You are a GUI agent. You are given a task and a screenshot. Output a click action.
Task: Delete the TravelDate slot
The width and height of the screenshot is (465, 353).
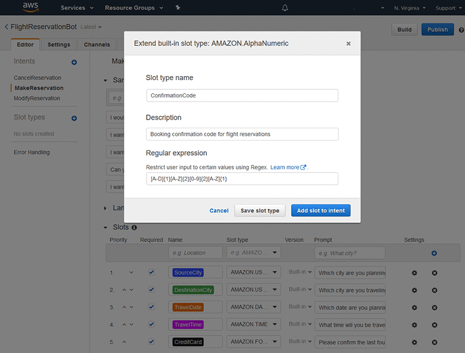tap(434, 308)
